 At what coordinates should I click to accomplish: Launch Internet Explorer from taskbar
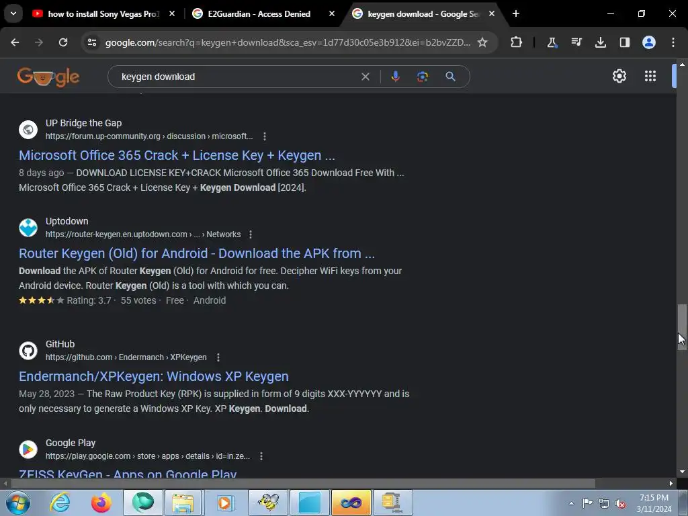coord(60,503)
